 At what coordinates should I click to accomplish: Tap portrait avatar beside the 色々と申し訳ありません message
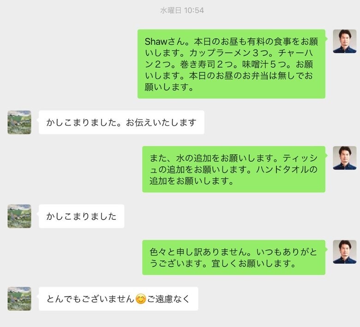click(345, 252)
